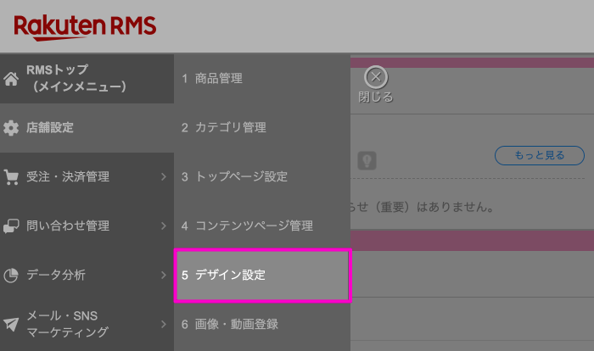
Task: Expand the 問い合わせ管理 submenu arrow
Action: point(163,226)
